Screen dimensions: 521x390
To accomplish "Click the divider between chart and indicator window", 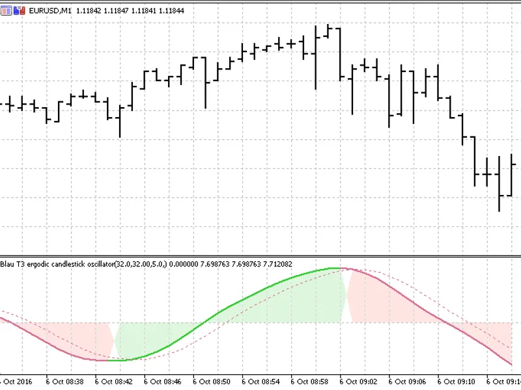I will click(x=260, y=256).
